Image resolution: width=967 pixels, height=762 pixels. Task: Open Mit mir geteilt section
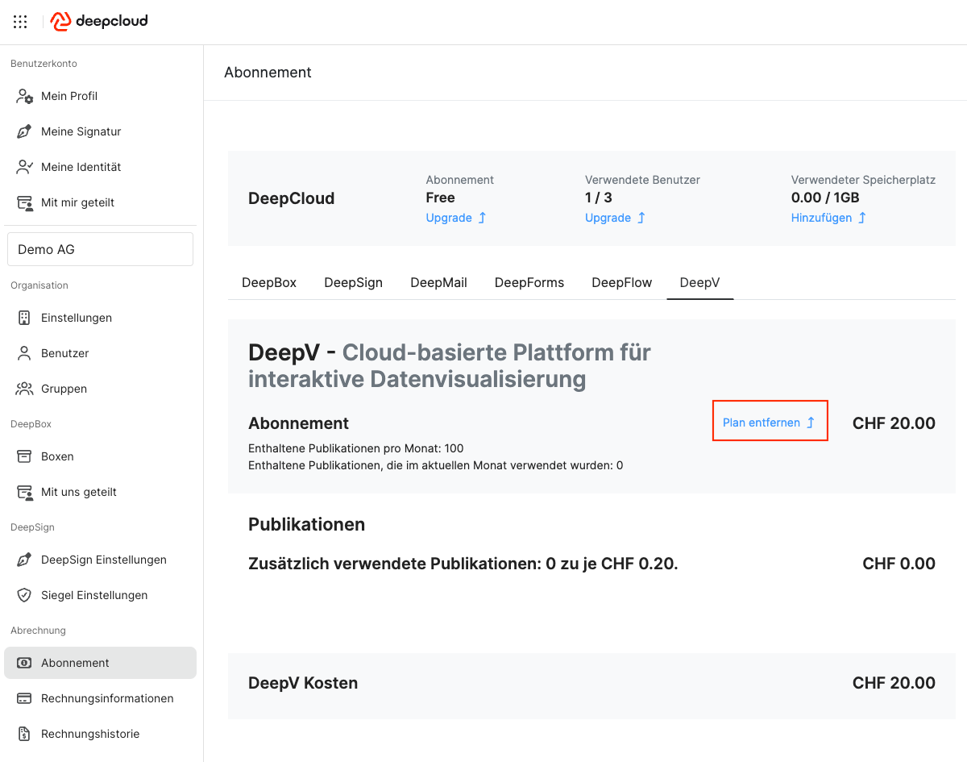[x=77, y=202]
